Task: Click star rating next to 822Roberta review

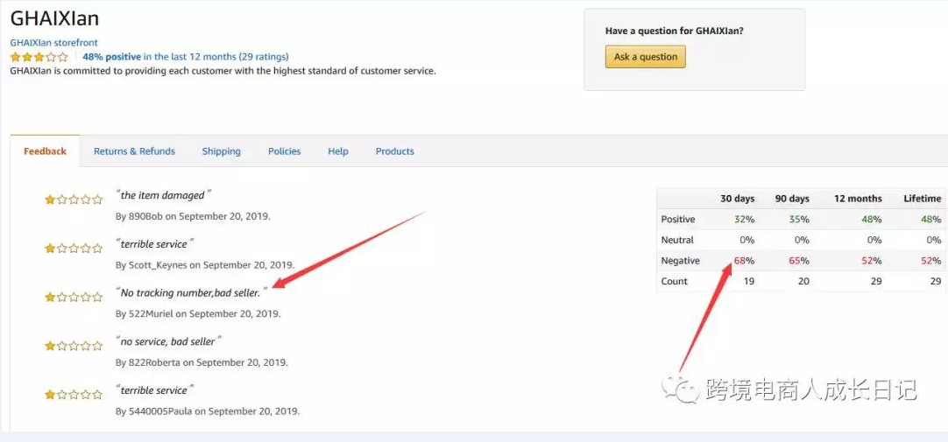Action: coord(74,346)
